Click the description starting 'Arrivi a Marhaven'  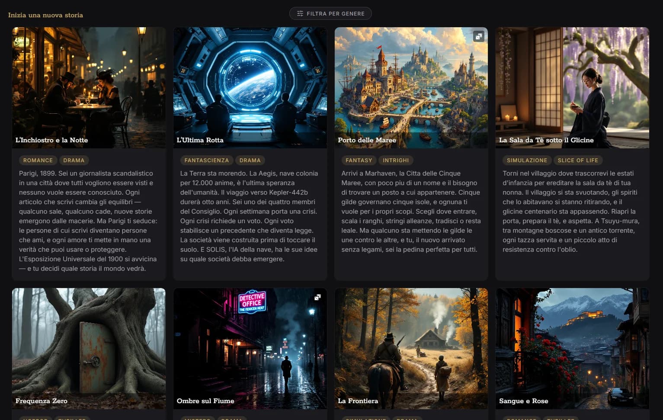click(411, 211)
